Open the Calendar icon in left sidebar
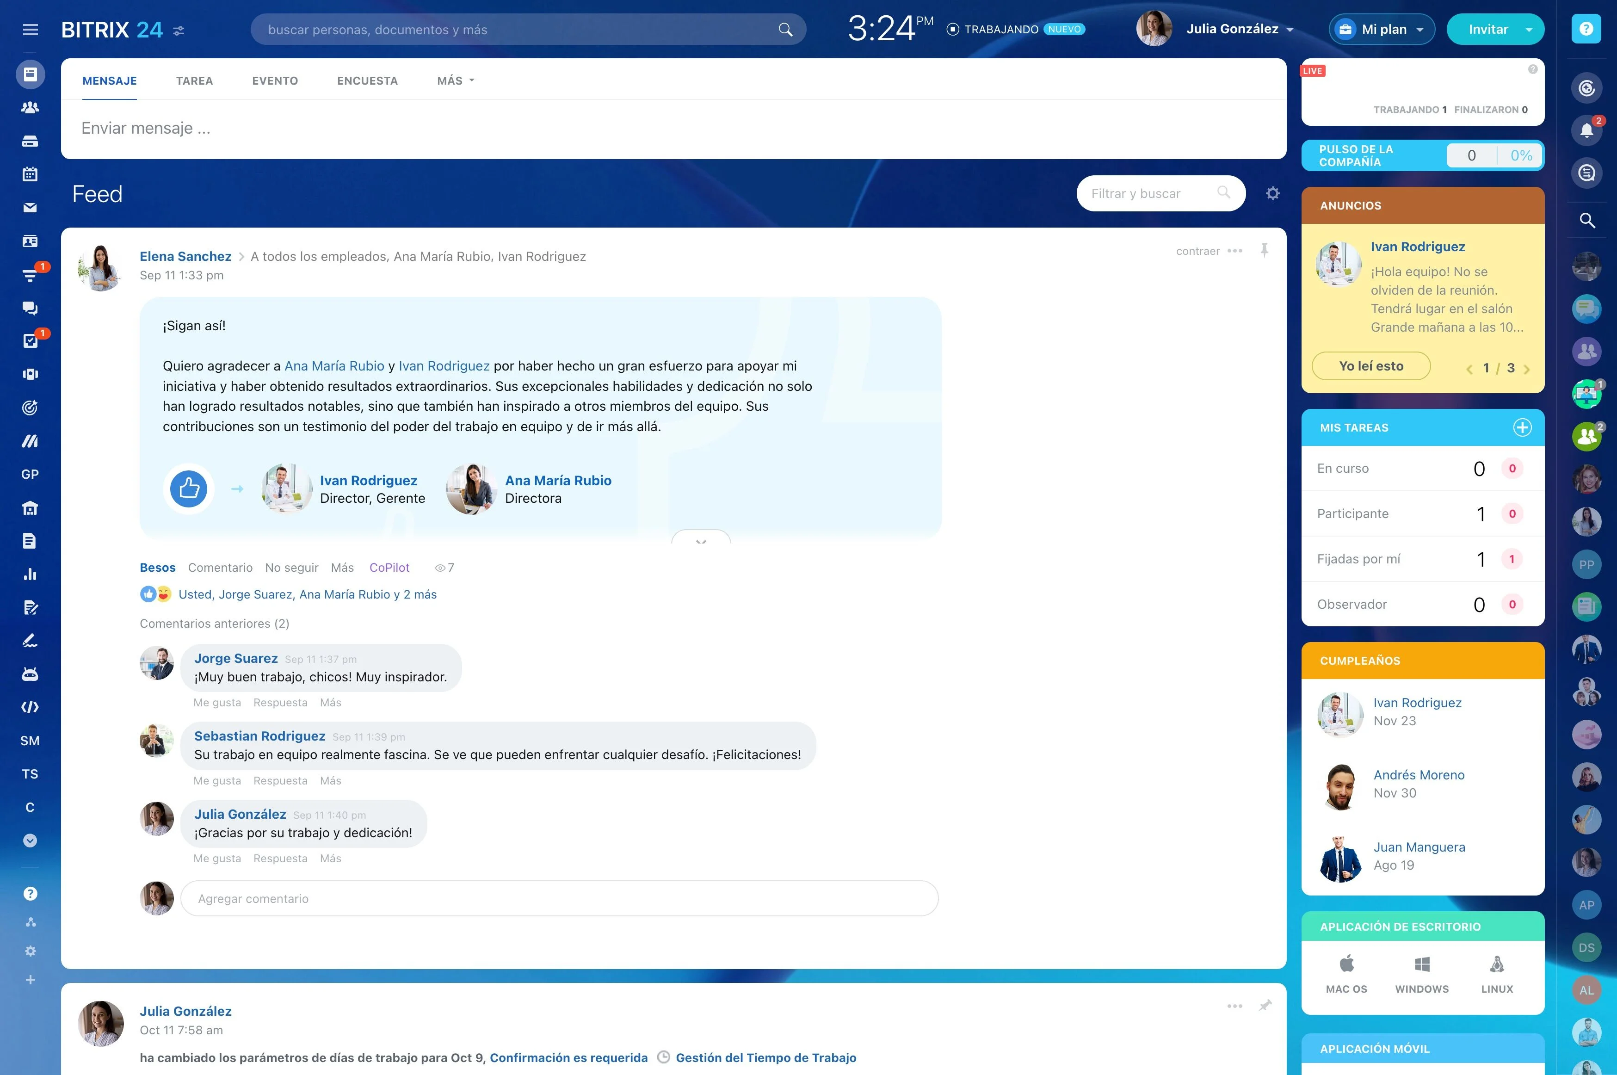 tap(30, 174)
